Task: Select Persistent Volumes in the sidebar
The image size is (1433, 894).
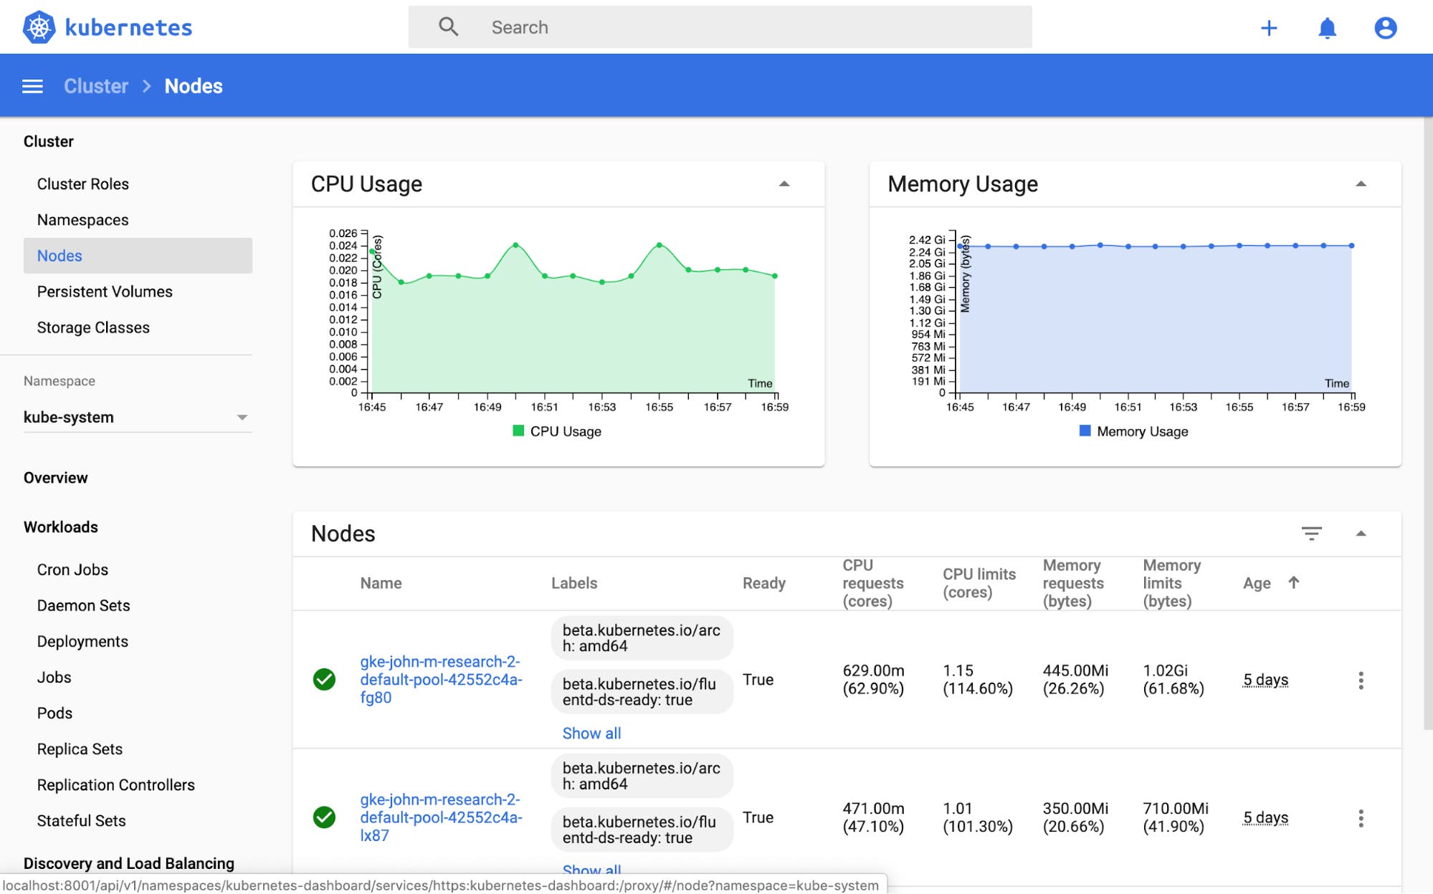Action: pos(105,291)
